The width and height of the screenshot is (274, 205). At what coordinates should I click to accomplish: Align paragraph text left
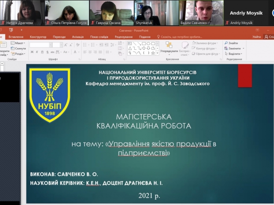point(85,52)
